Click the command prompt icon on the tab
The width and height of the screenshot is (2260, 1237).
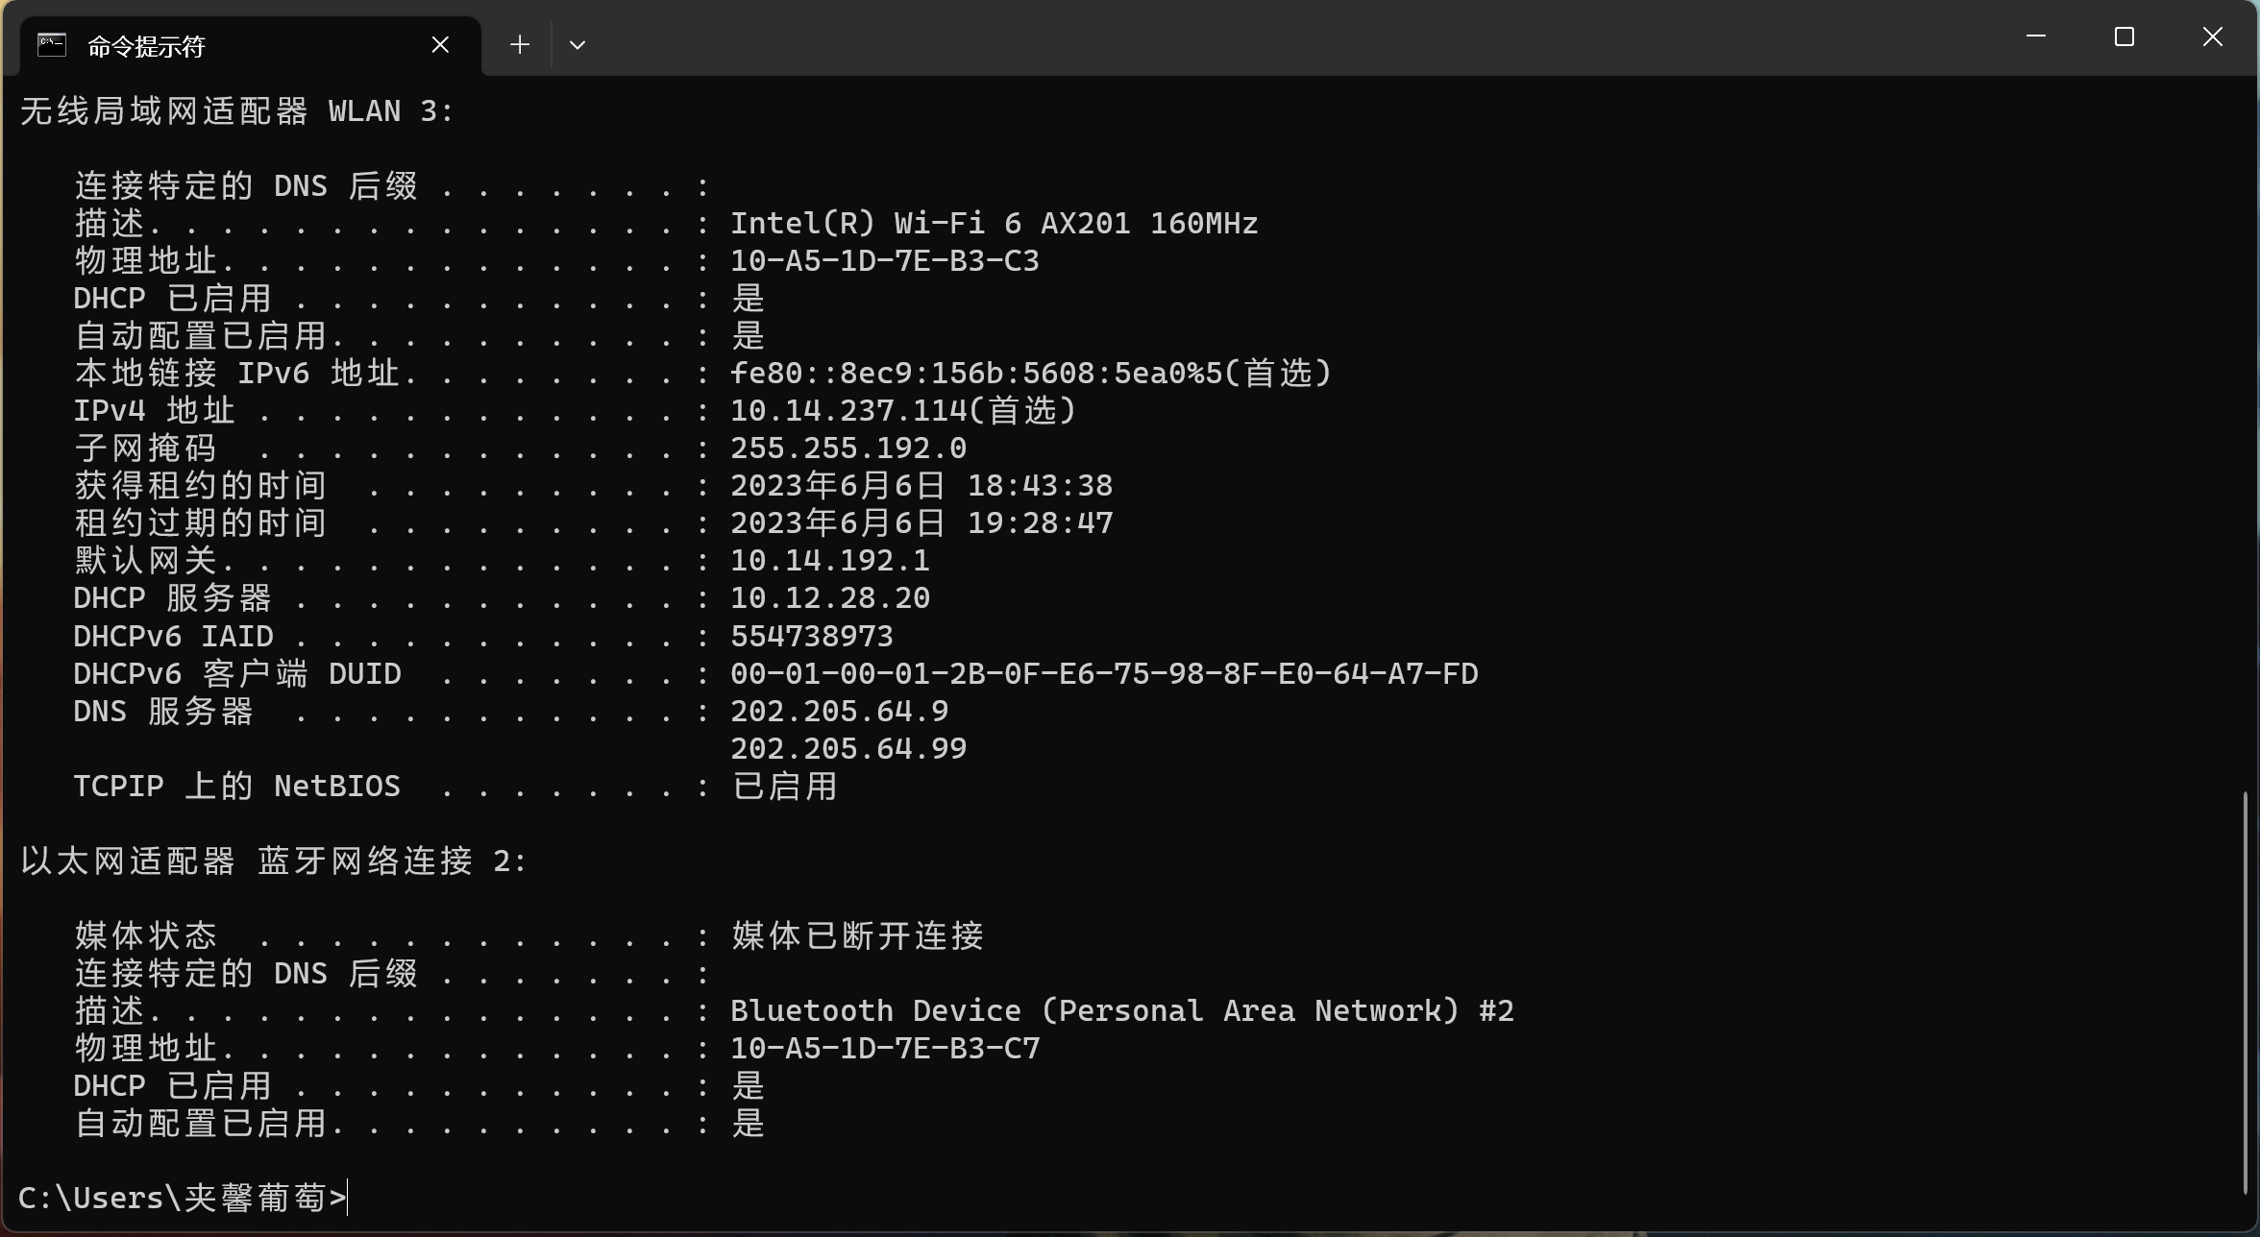tap(51, 44)
